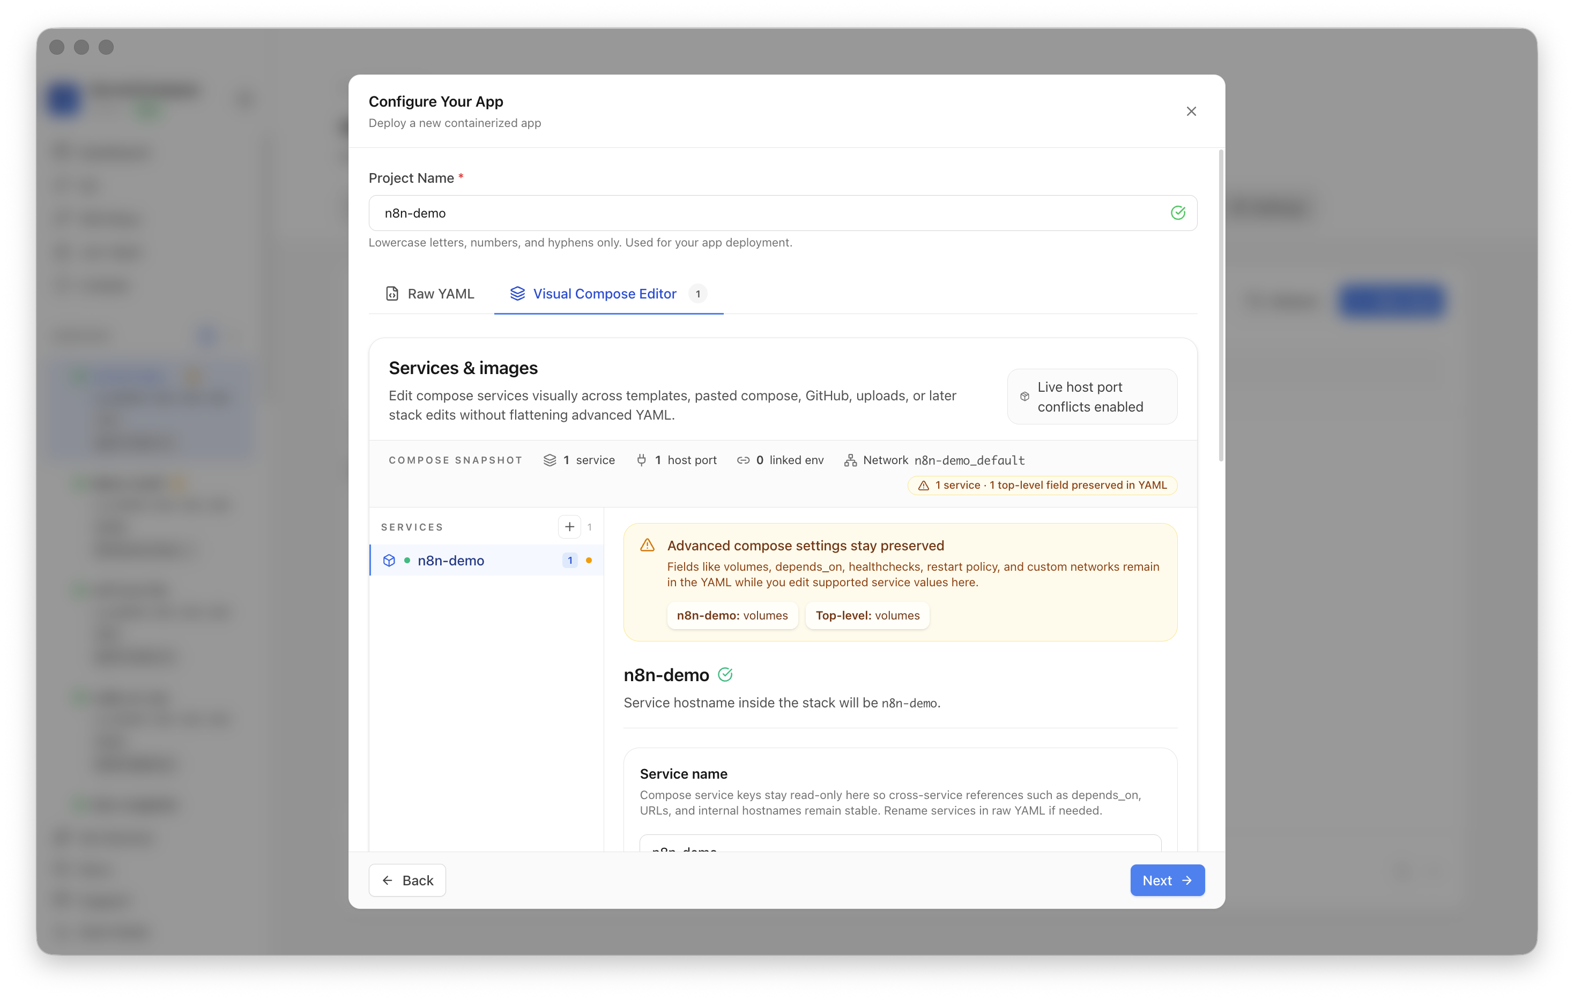Click the blurred blue button in background window
Viewport: 1574px width, 1000px height.
[1391, 300]
